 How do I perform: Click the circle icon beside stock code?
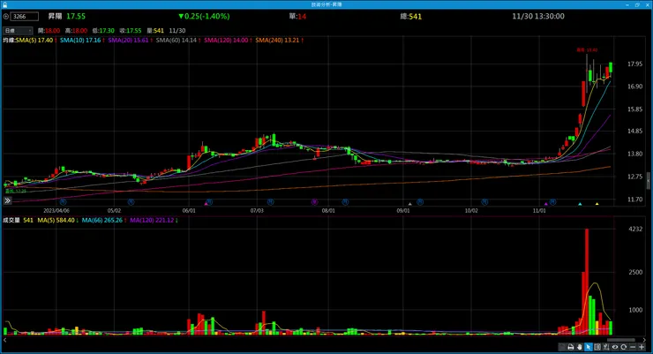pyautogui.click(x=6, y=17)
